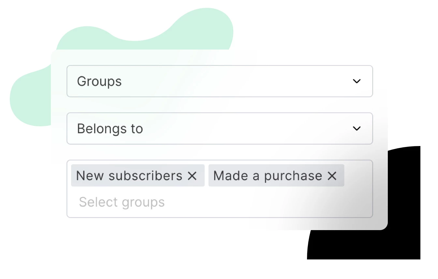Click the multi-select groups box border area
This screenshot has width=438, height=279.
[x=220, y=189]
